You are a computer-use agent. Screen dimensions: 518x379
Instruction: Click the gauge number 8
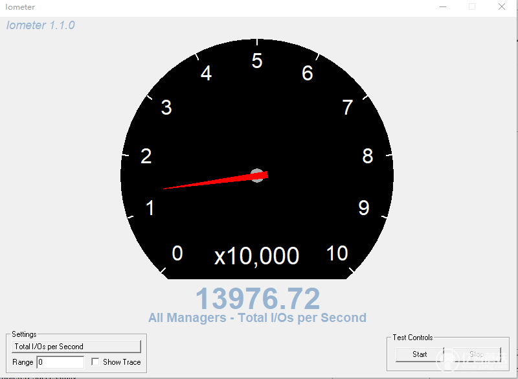click(x=368, y=156)
